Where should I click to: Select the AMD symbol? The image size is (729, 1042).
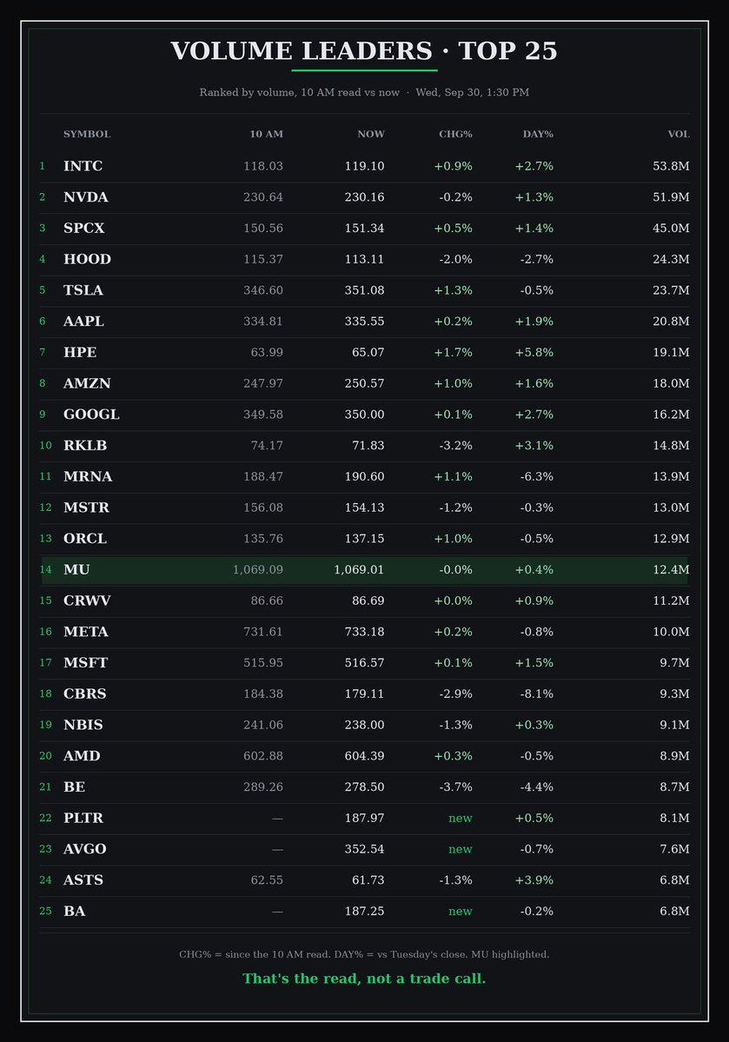pyautogui.click(x=82, y=756)
